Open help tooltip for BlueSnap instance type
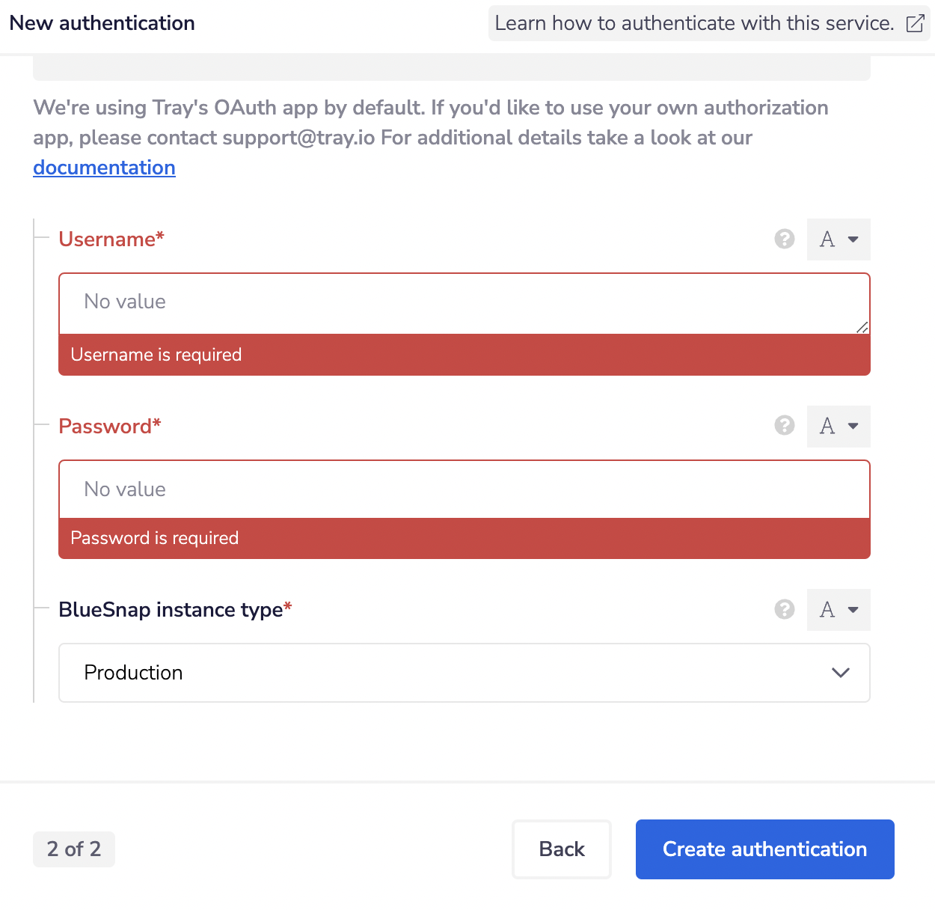935x910 pixels. coord(784,610)
